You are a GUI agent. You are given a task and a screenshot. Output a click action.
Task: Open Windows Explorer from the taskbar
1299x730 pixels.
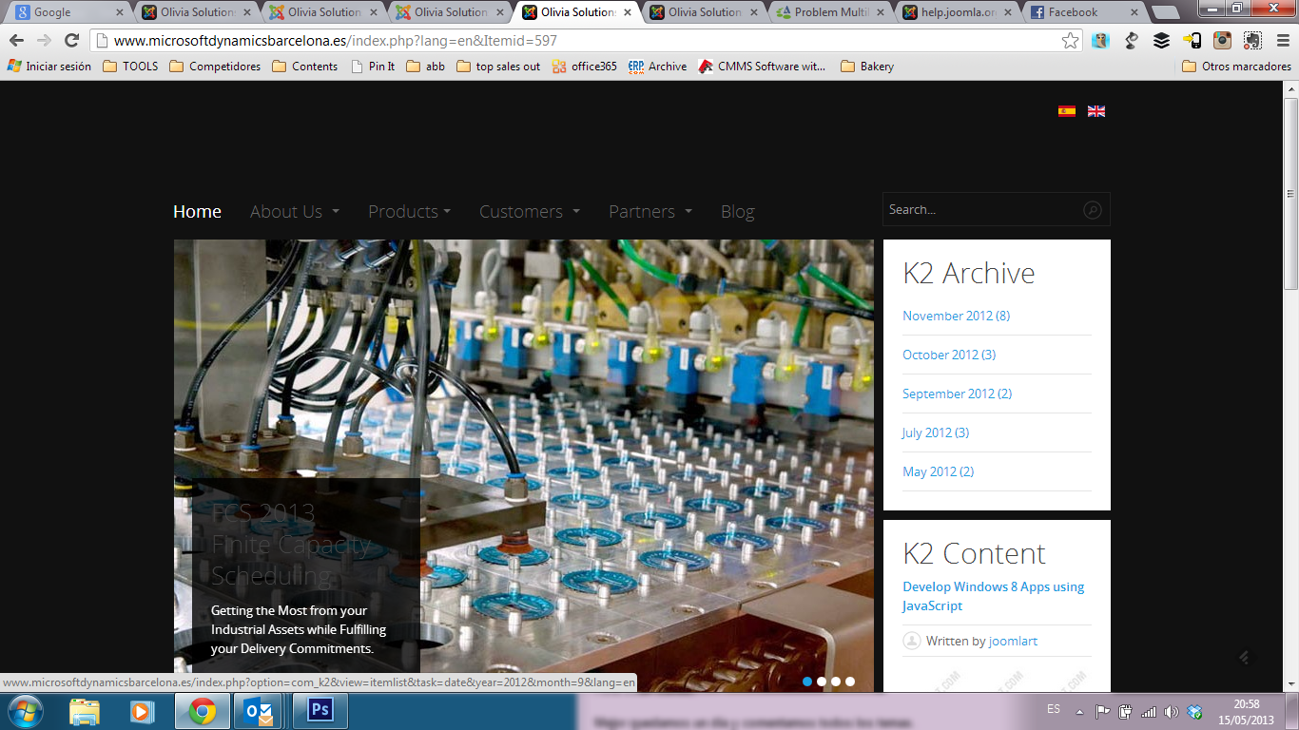(85, 711)
